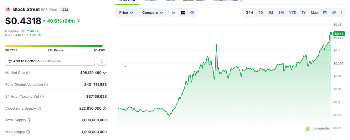
Task: Select the 3M time range
Action: pos(281,13)
